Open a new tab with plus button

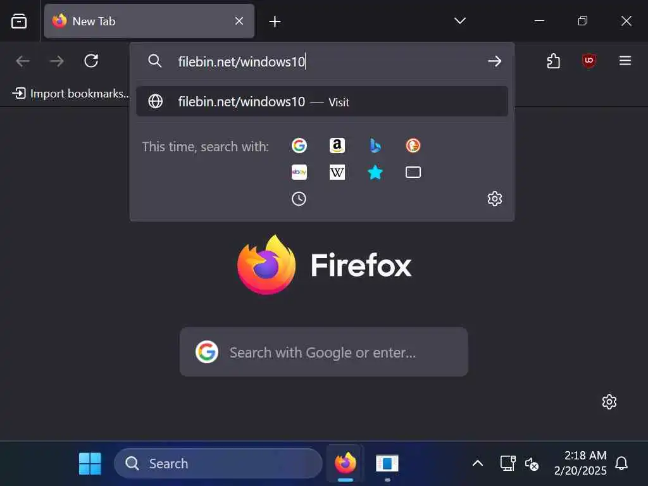[275, 22]
